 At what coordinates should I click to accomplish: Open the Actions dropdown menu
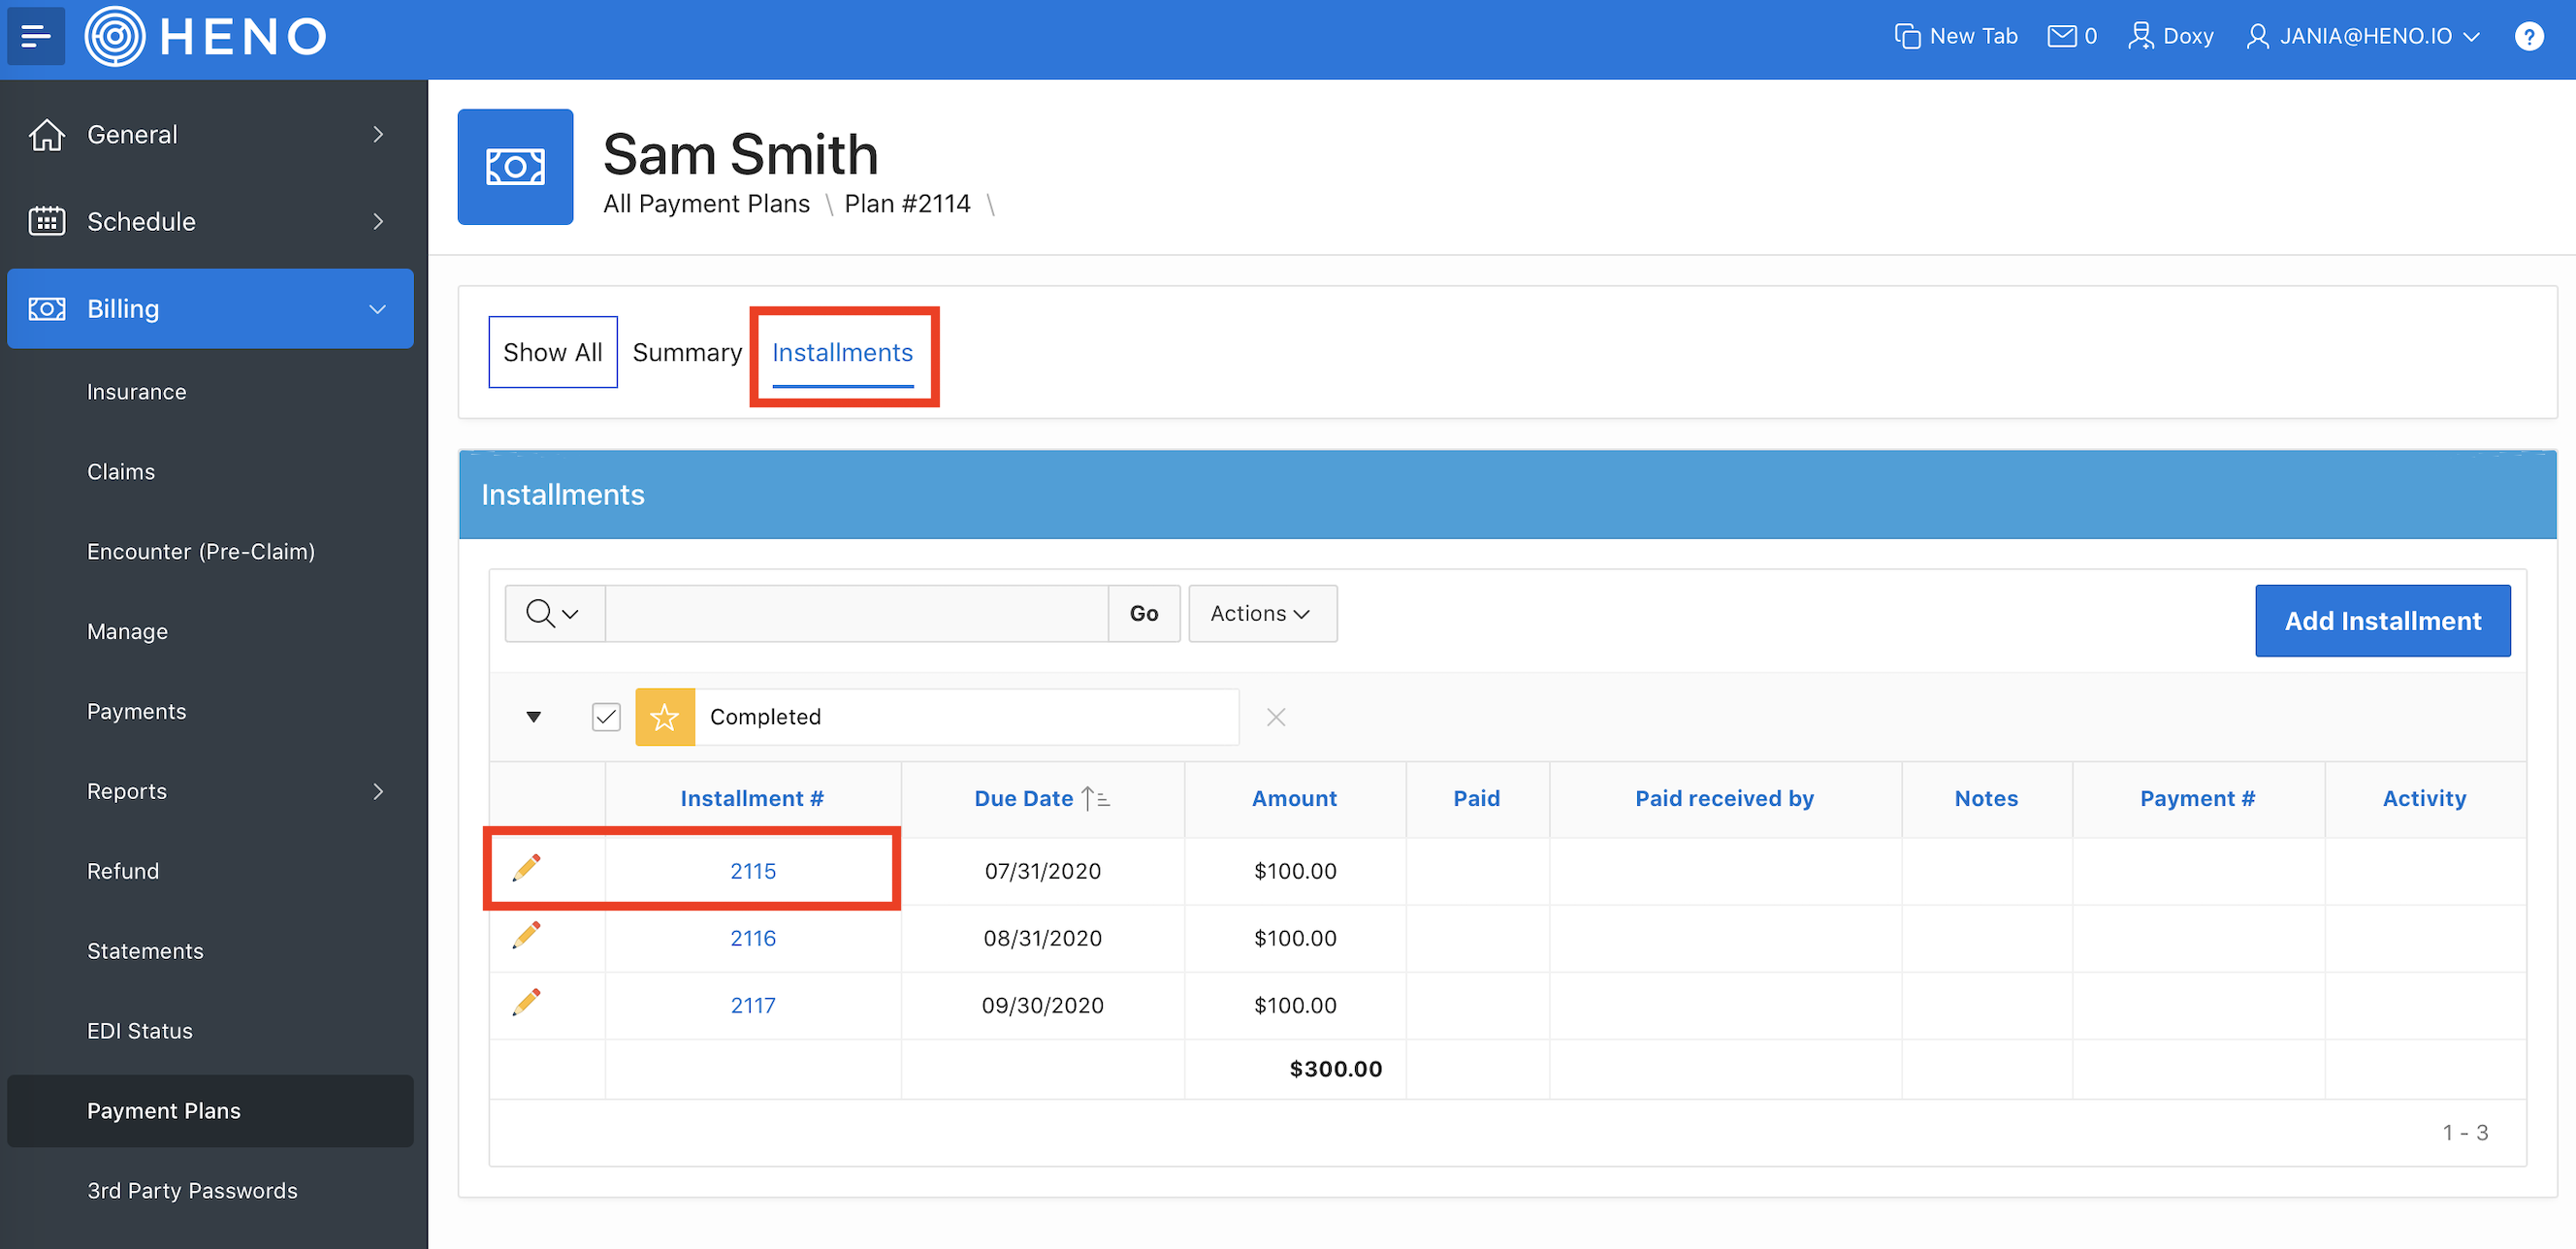[x=1261, y=613]
